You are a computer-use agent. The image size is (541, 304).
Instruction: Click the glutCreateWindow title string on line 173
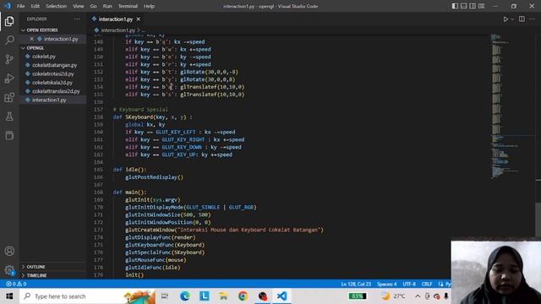pos(249,230)
